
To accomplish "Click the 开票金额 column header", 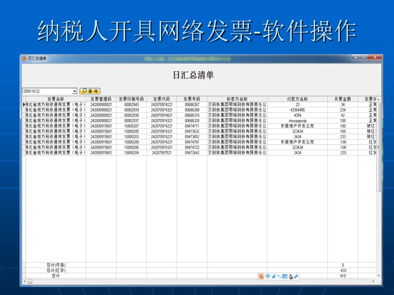I will pos(343,99).
